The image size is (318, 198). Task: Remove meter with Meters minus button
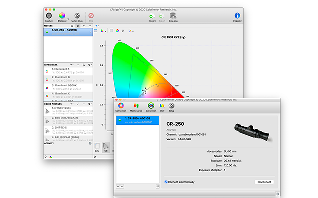(90, 26)
